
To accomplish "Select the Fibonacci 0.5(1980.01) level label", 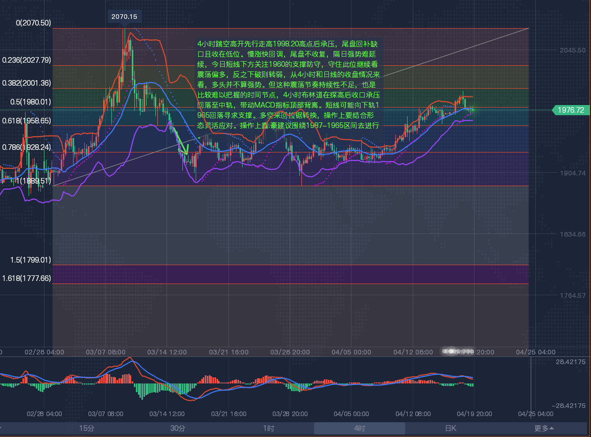I will click(31, 102).
